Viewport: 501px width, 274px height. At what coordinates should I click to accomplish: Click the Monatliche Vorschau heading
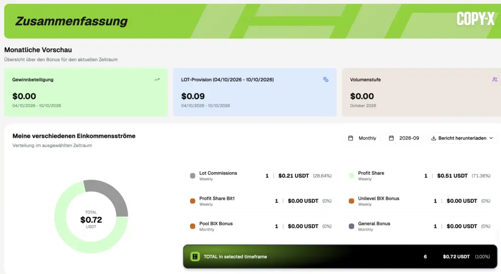pos(38,50)
